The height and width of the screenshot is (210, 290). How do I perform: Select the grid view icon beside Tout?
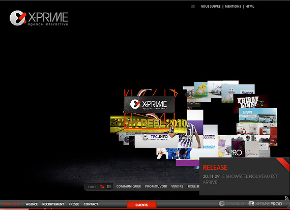[x=109, y=187]
